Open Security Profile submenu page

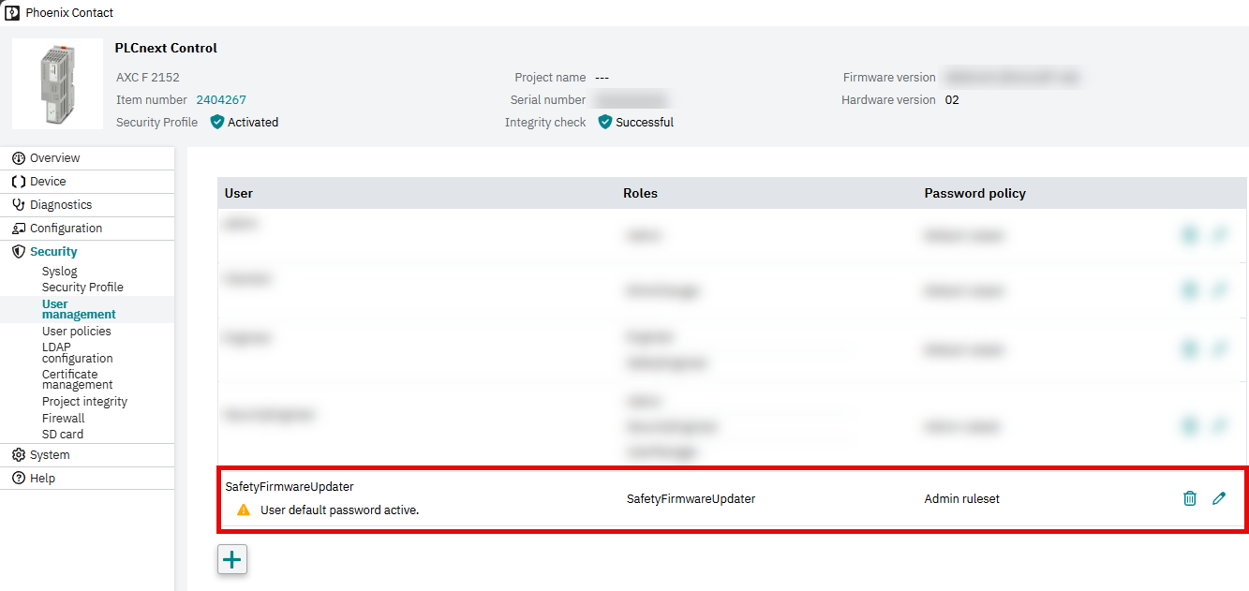point(82,288)
